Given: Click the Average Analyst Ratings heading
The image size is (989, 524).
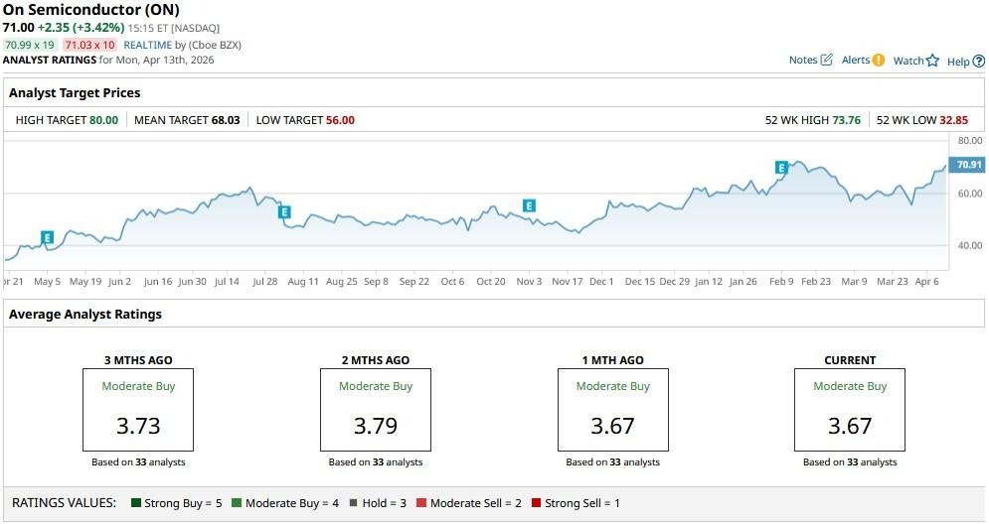Looking at the screenshot, I should [85, 314].
